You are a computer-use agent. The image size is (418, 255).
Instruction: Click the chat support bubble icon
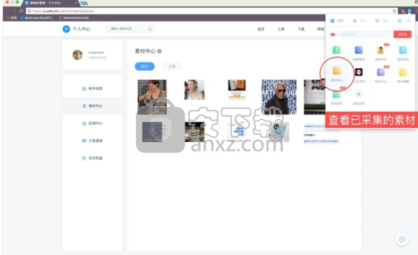pyautogui.click(x=402, y=240)
